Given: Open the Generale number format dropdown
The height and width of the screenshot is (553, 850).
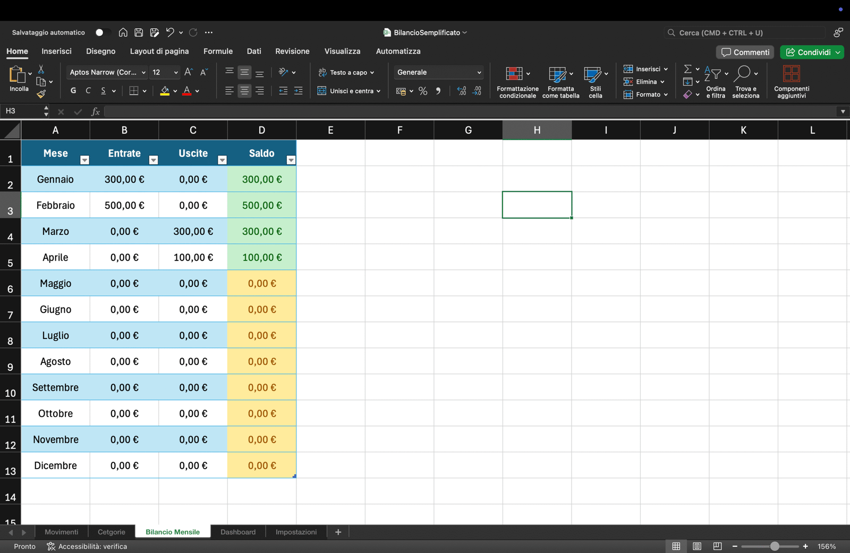Looking at the screenshot, I should [438, 72].
